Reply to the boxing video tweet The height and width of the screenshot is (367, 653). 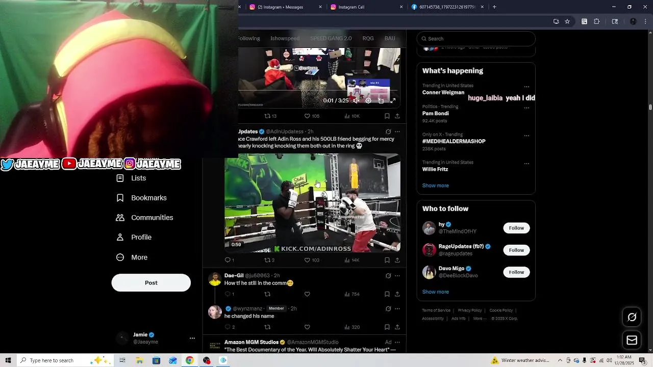(229, 260)
